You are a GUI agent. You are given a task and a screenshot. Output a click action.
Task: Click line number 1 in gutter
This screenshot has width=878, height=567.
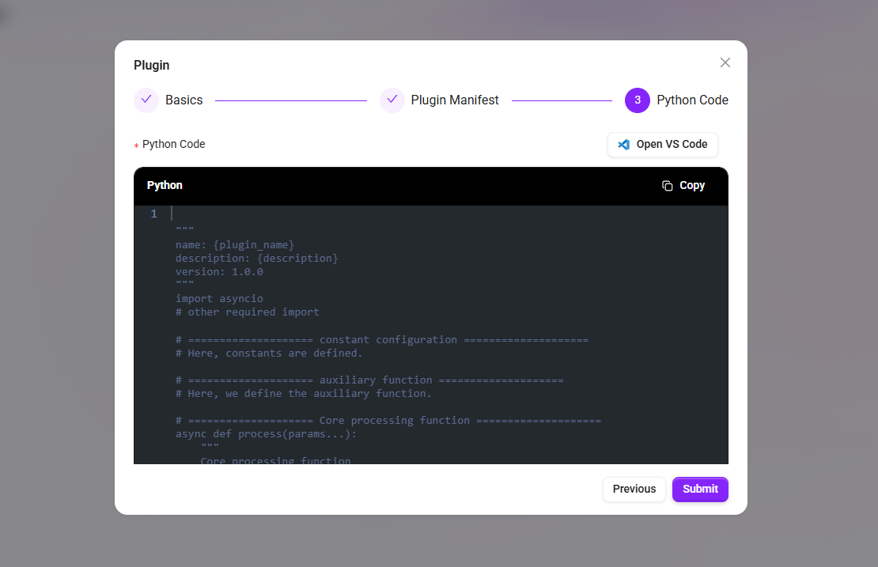[x=154, y=214]
